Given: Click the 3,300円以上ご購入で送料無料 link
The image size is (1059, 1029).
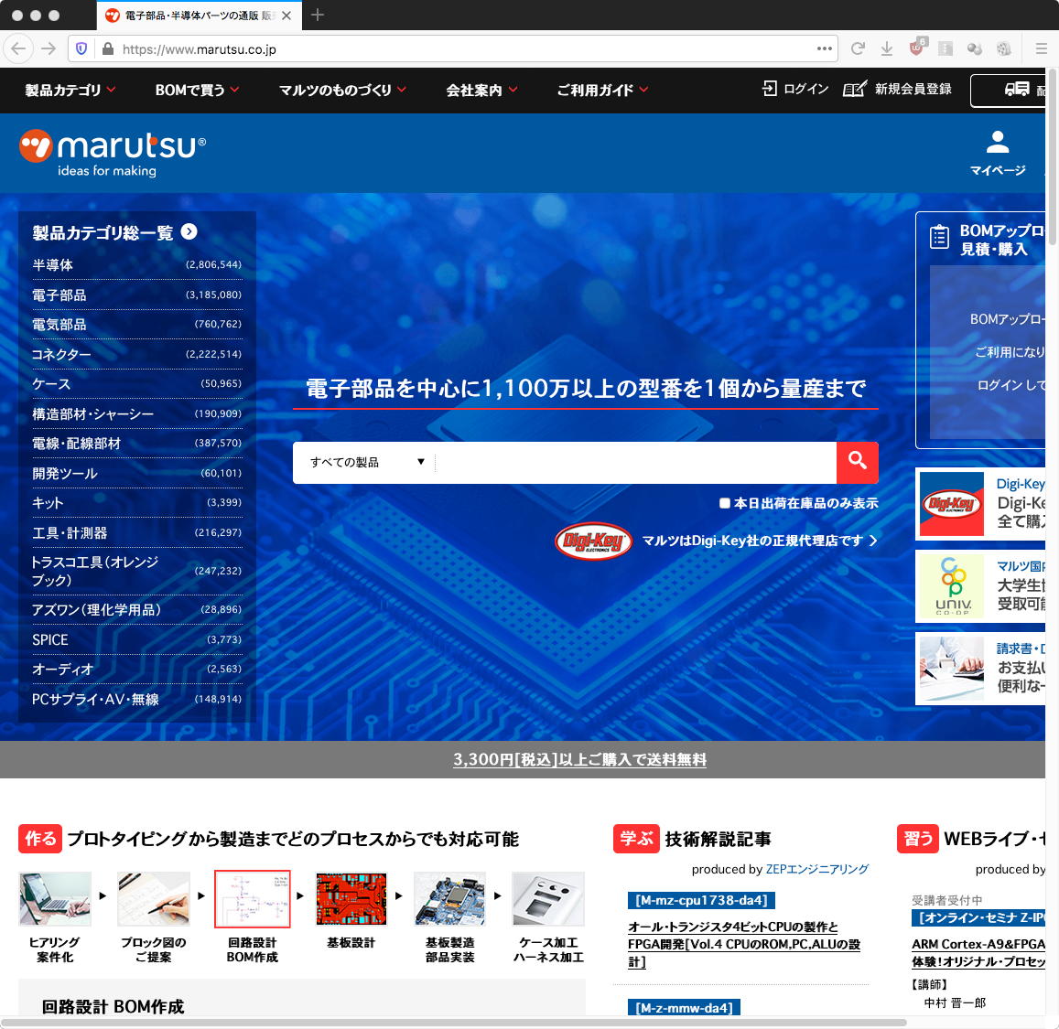Looking at the screenshot, I should (x=579, y=759).
